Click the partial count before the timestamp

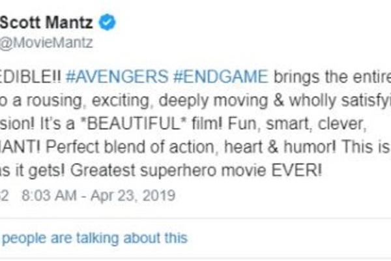click(5, 195)
